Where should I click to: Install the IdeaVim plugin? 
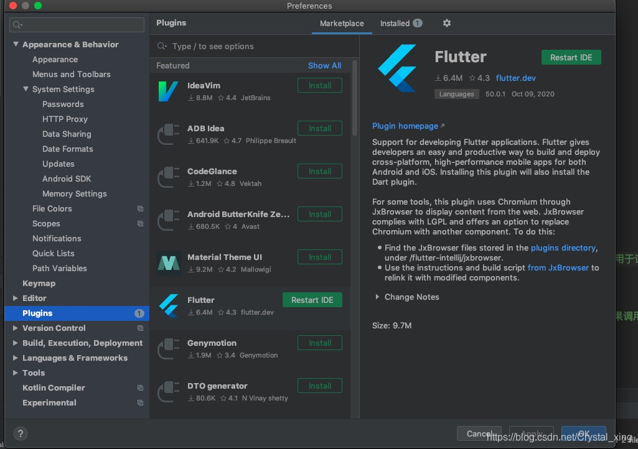point(320,85)
